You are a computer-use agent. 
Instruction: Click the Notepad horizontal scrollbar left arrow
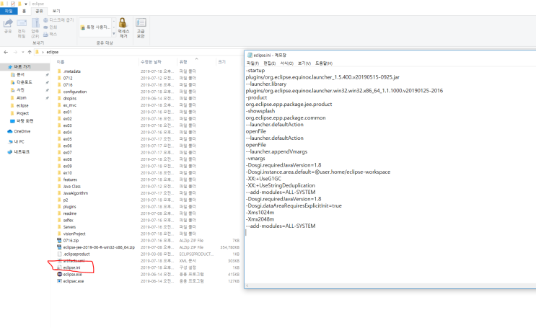pos(247,285)
